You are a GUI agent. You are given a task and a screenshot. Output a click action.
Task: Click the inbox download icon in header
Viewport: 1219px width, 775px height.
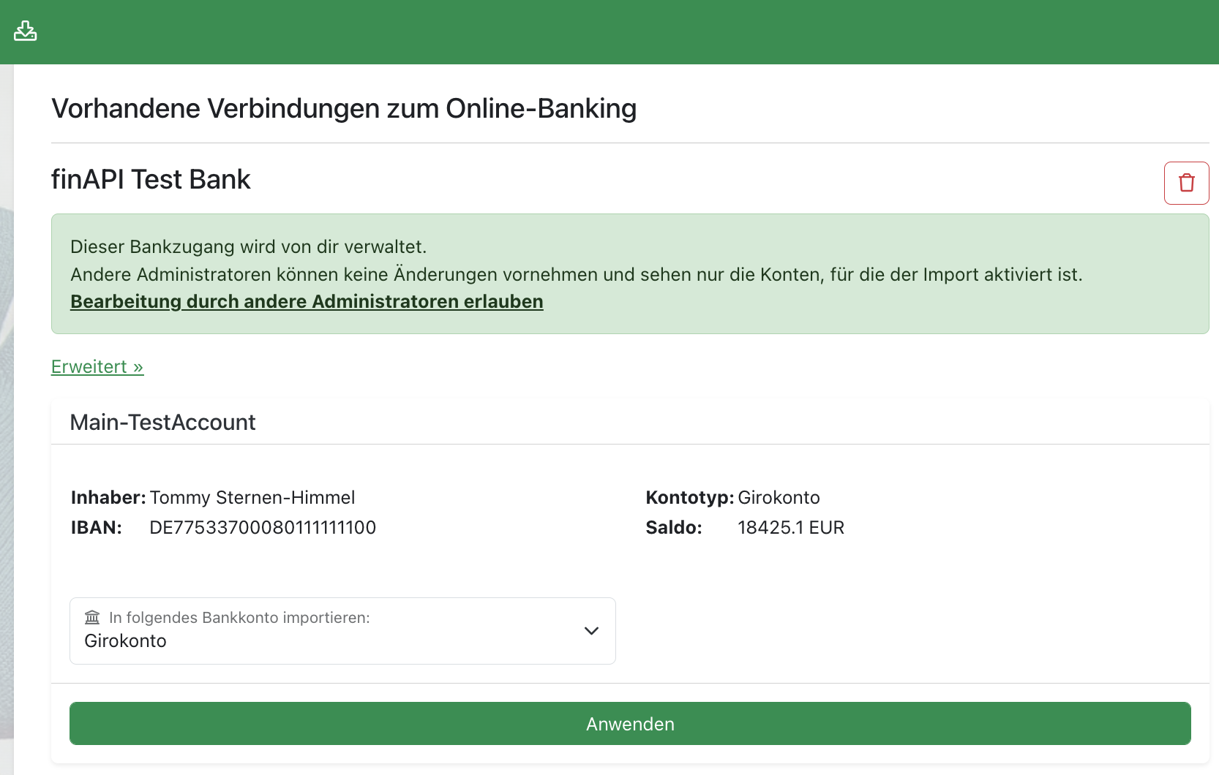click(x=25, y=31)
